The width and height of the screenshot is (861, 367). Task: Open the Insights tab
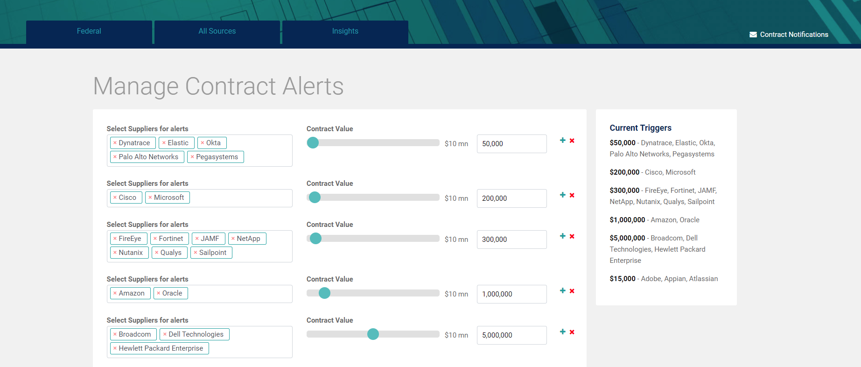pyautogui.click(x=345, y=31)
